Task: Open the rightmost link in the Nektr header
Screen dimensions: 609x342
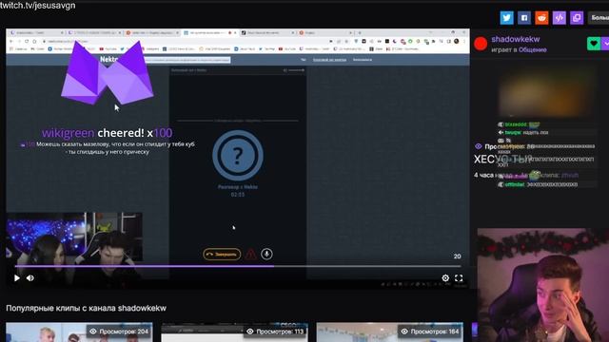Action: (363, 60)
